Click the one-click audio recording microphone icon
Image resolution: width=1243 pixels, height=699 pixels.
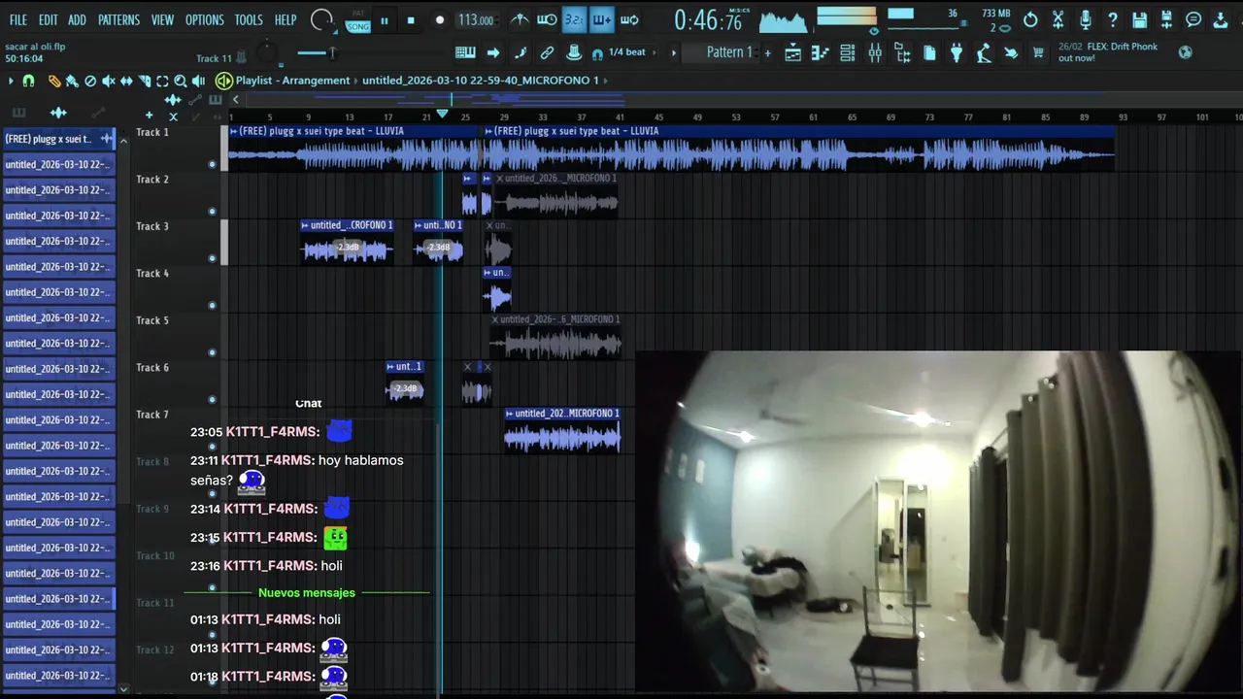pos(1085,19)
